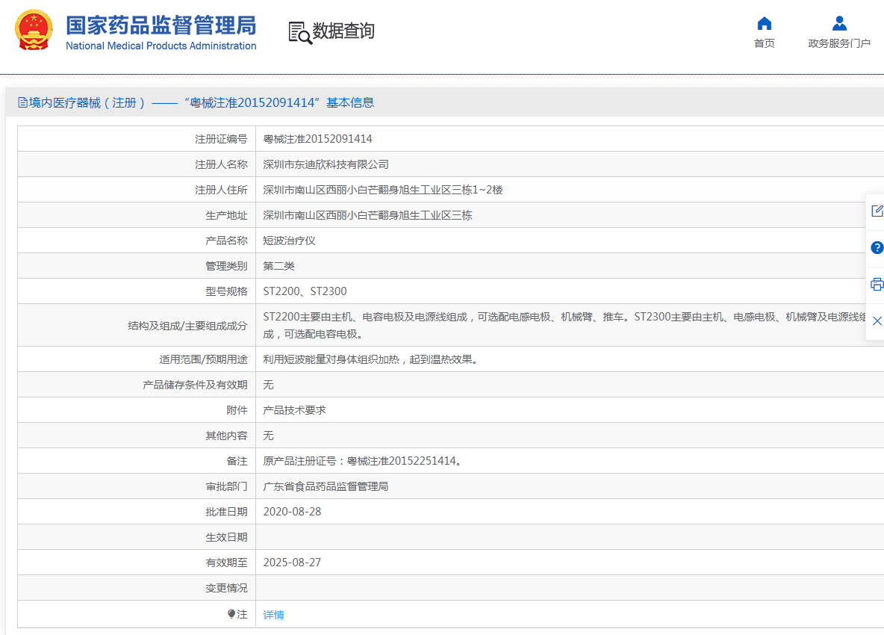Click the 其他内容 label cell
This screenshot has width=884, height=635.
[137, 436]
